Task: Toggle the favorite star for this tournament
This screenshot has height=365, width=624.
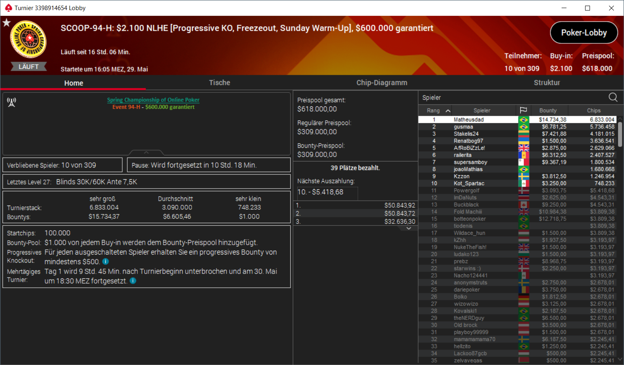Action: 6,23
